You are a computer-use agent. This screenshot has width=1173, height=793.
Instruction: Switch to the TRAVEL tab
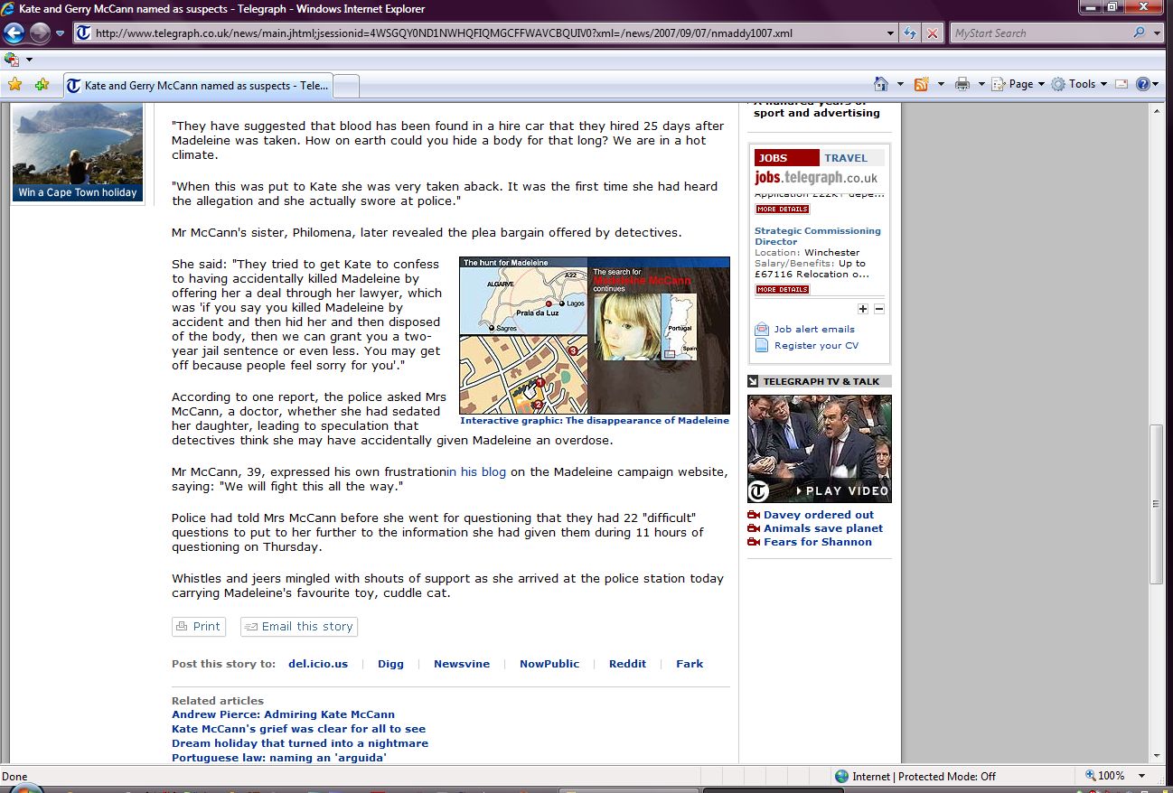(x=845, y=158)
